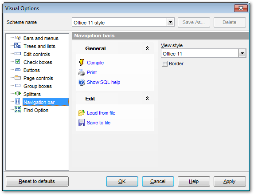Viewport: 254px width, 195px height.
Task: Click the Compile lightning bolt icon
Action: [x=82, y=63]
